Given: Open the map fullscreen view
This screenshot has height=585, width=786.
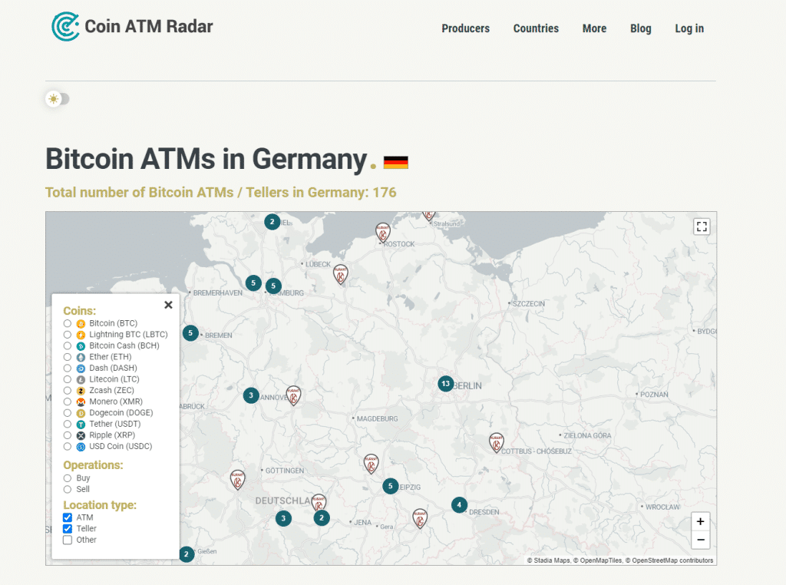Looking at the screenshot, I should [702, 226].
